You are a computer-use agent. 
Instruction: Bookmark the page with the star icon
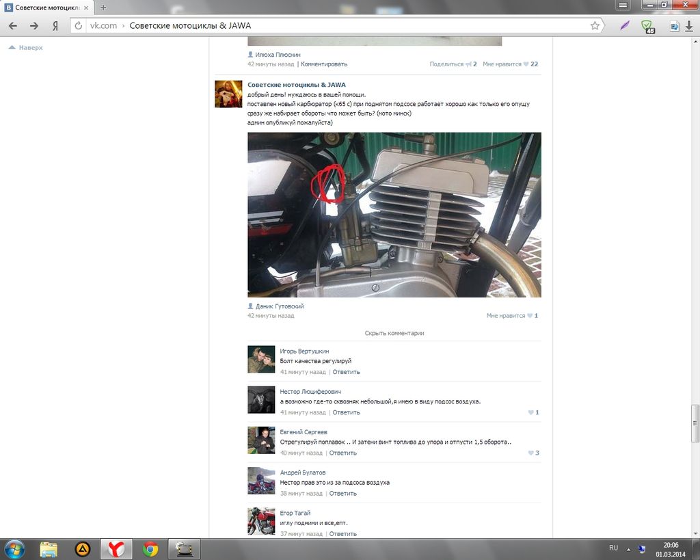[595, 26]
